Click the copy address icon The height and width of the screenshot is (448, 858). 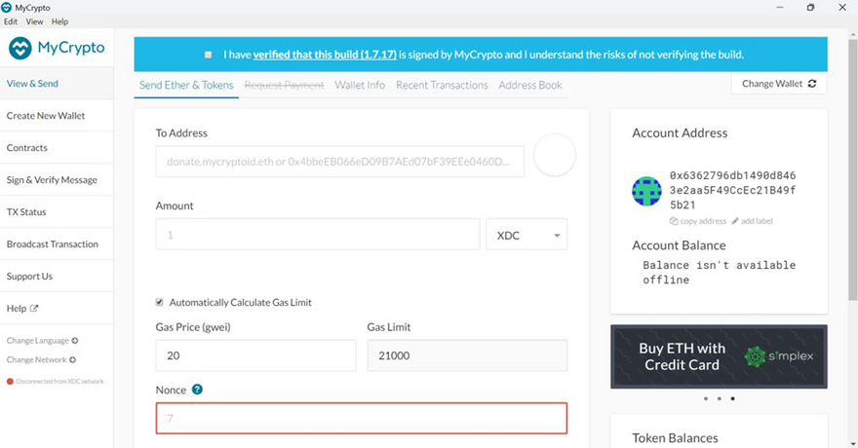click(675, 221)
